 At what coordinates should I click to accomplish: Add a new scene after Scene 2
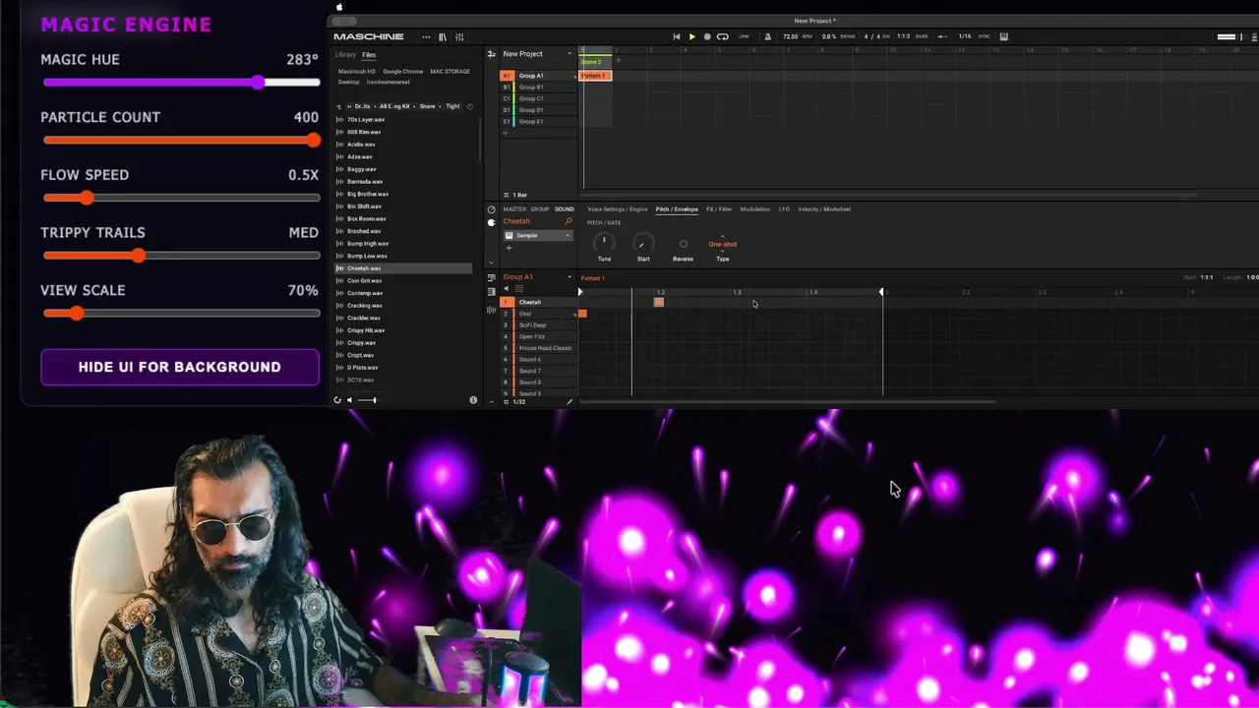tap(618, 61)
